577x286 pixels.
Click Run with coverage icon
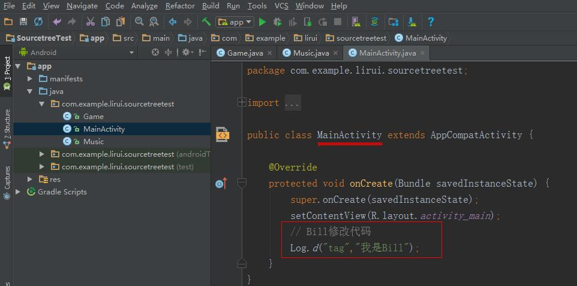(293, 22)
